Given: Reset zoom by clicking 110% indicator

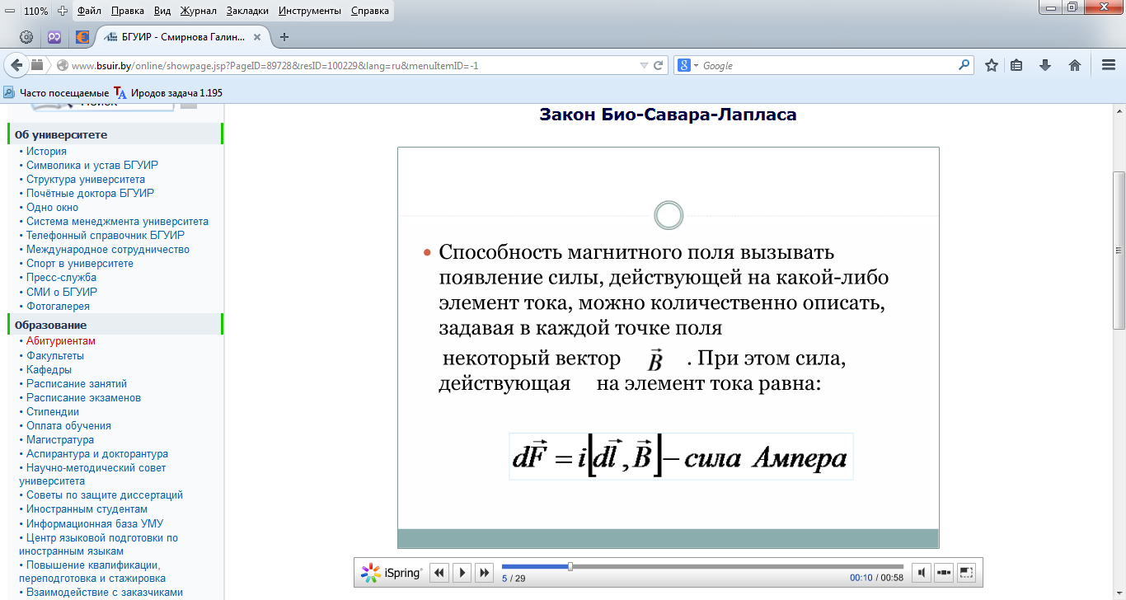Looking at the screenshot, I should (35, 12).
